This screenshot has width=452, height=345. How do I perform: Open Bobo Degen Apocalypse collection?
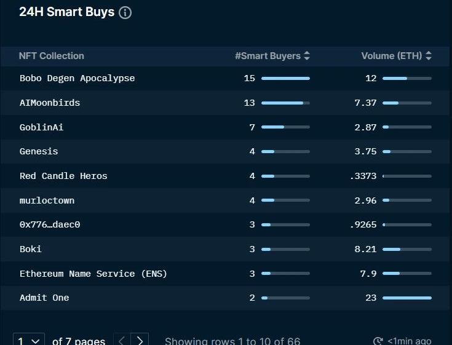77,78
